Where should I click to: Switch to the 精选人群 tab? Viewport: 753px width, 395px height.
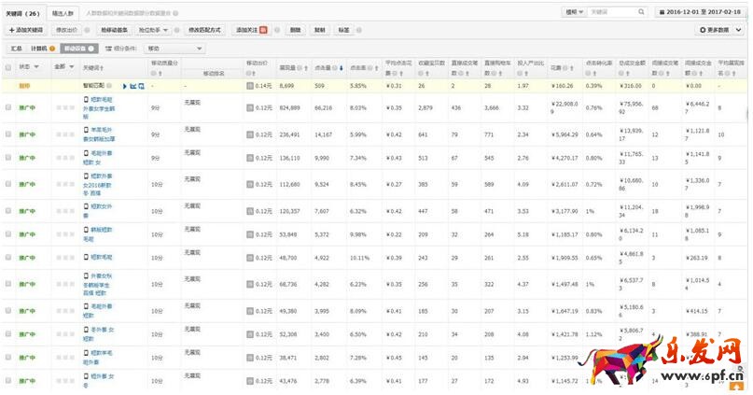[x=64, y=14]
